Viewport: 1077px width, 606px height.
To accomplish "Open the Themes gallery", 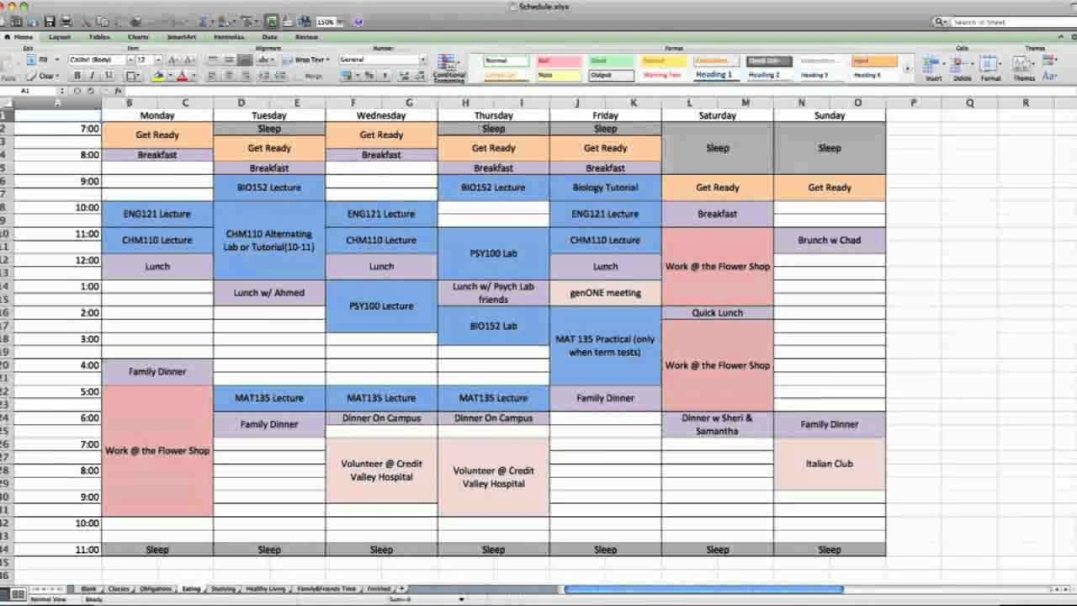I will pos(1023,68).
